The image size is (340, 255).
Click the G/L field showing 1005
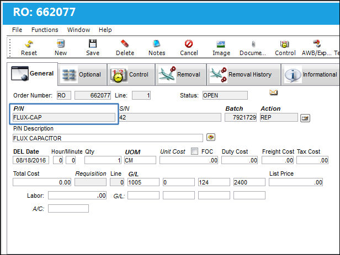(144, 182)
